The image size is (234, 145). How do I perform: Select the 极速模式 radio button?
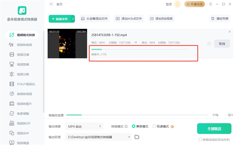(x=154, y=126)
